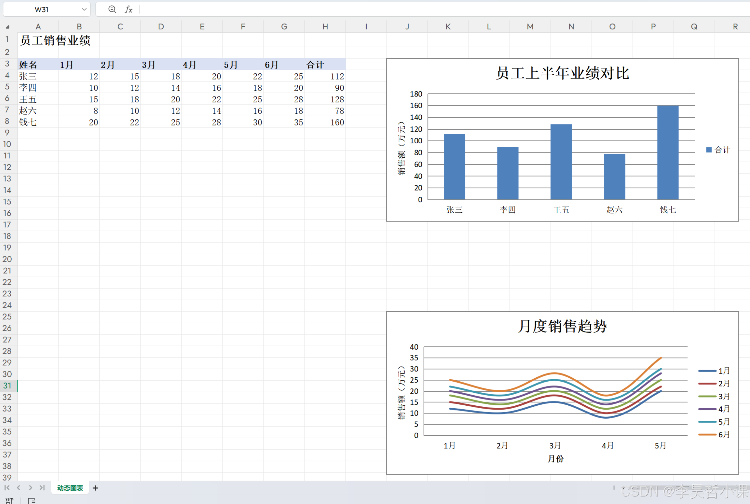Click the W31 name box field
The width and height of the screenshot is (750, 504).
42,9
